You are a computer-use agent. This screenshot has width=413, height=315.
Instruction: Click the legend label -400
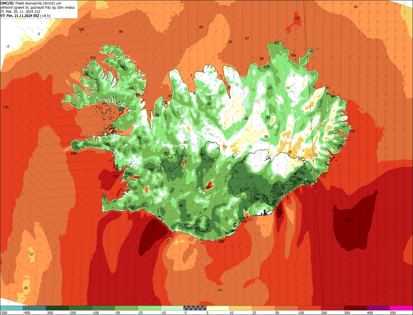(x=27, y=312)
